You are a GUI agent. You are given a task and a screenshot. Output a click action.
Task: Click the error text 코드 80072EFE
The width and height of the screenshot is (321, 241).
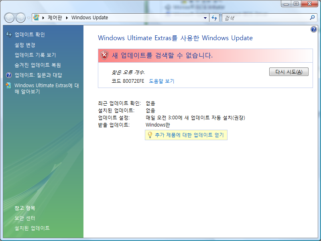click(x=128, y=81)
